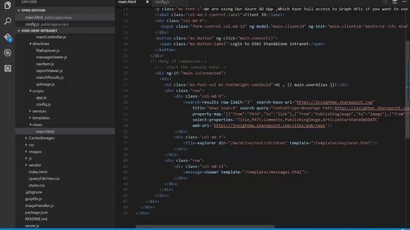Open app.js in scripts folder

(x=41, y=98)
